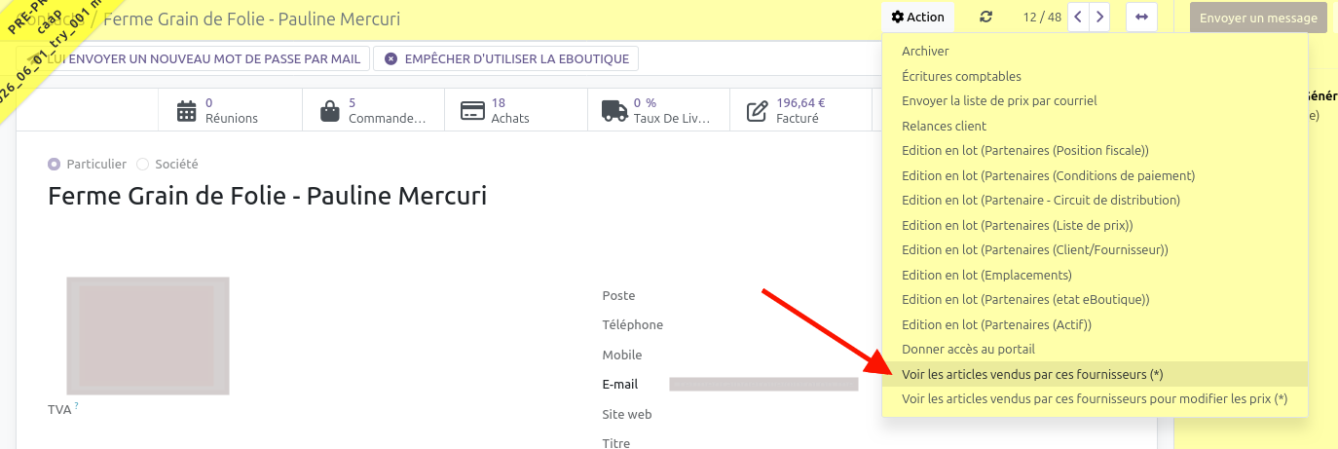Click the contact name heading Ferme Grain de Folie

267,196
